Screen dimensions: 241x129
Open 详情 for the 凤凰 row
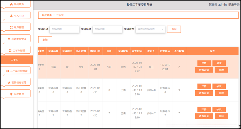[204, 63]
